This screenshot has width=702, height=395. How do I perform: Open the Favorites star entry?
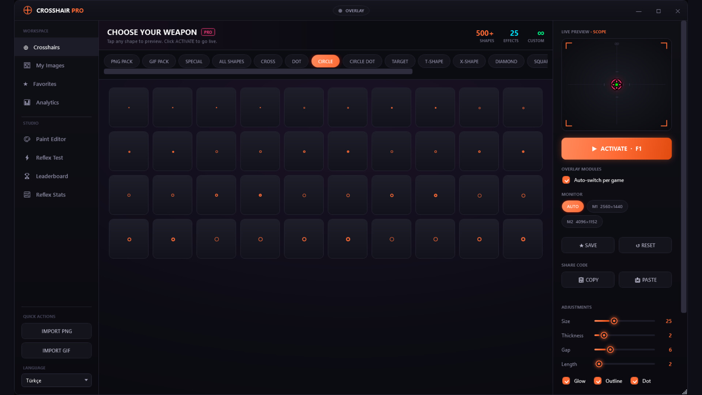(56, 84)
